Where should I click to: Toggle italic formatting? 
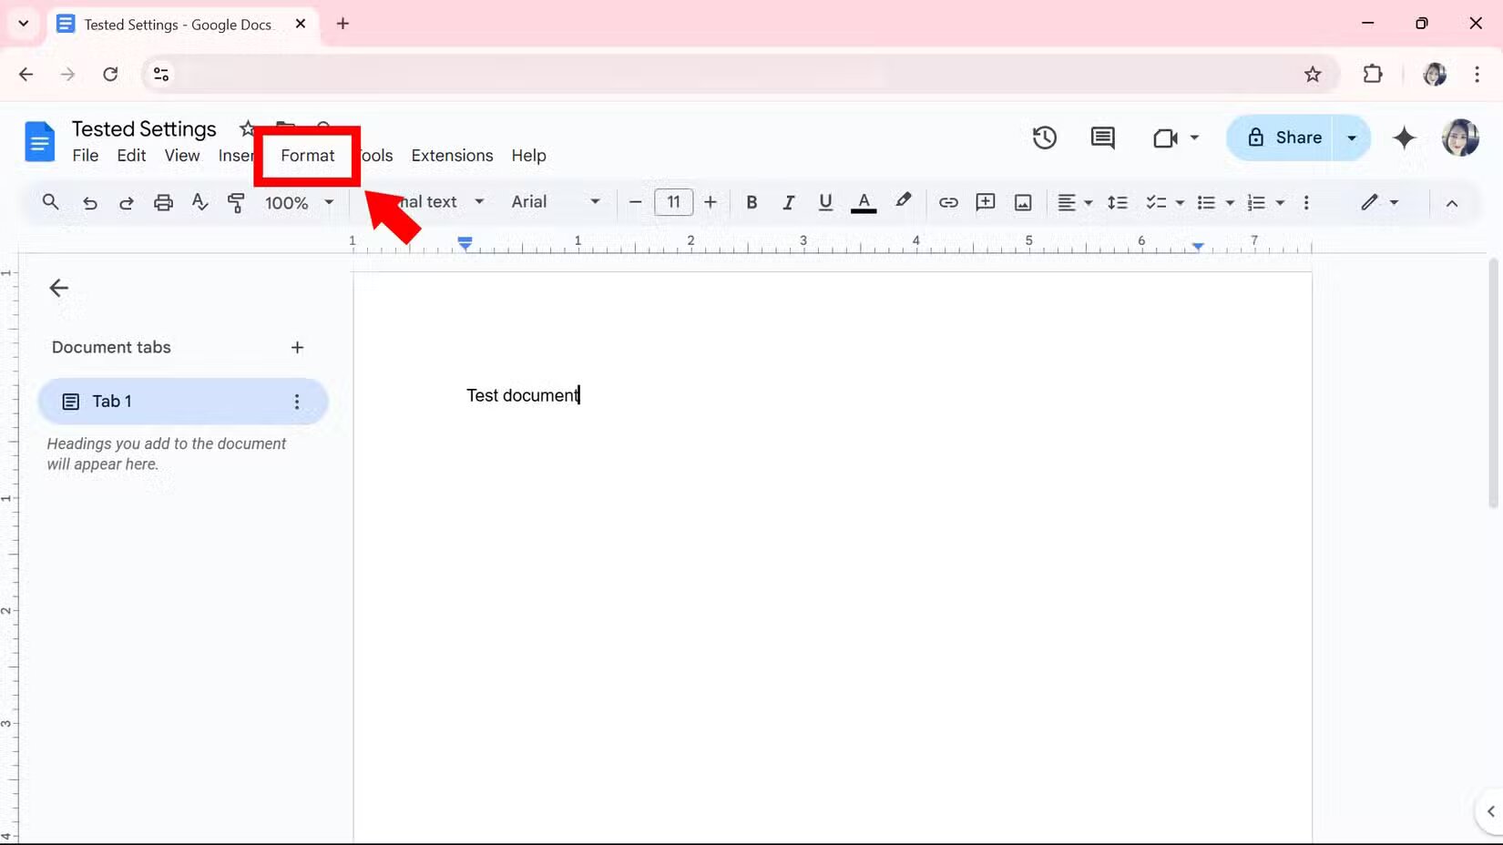click(x=789, y=202)
